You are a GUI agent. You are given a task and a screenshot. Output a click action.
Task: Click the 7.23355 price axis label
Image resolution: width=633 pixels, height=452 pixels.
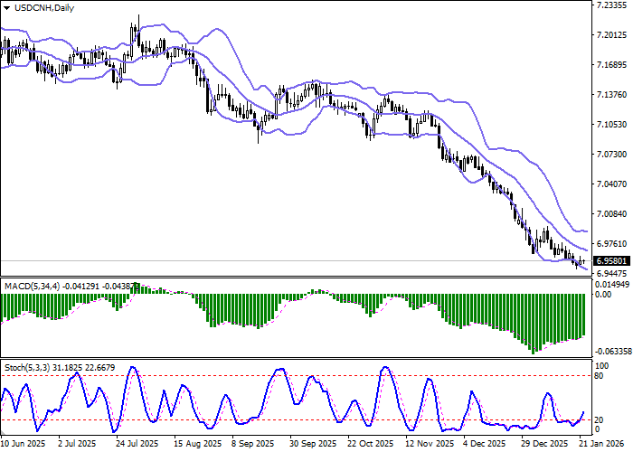[x=612, y=5]
